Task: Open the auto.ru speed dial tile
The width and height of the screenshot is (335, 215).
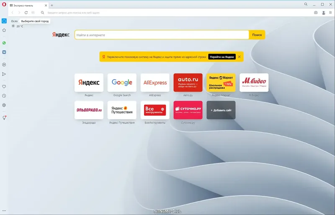Action: [x=188, y=83]
